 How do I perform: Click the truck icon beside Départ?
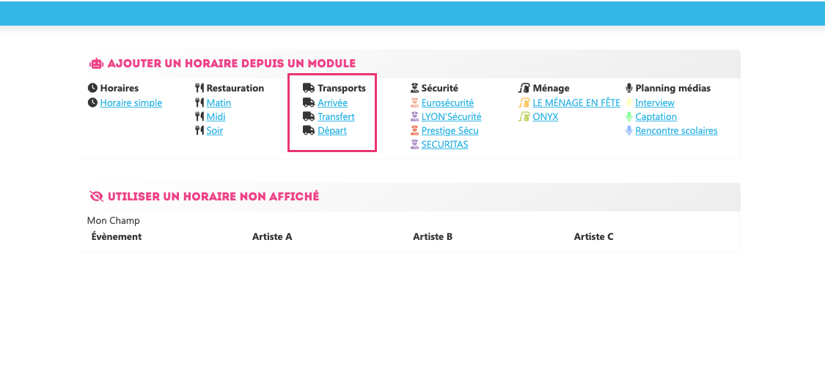[x=309, y=131]
